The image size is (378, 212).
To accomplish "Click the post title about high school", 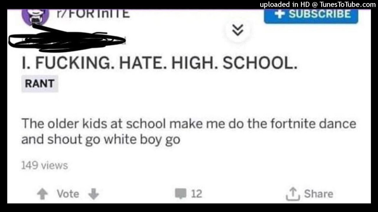I will point(159,63).
